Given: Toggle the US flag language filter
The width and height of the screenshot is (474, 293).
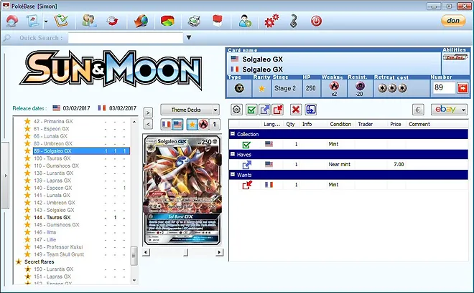Looking at the screenshot, I should pyautogui.click(x=177, y=124).
